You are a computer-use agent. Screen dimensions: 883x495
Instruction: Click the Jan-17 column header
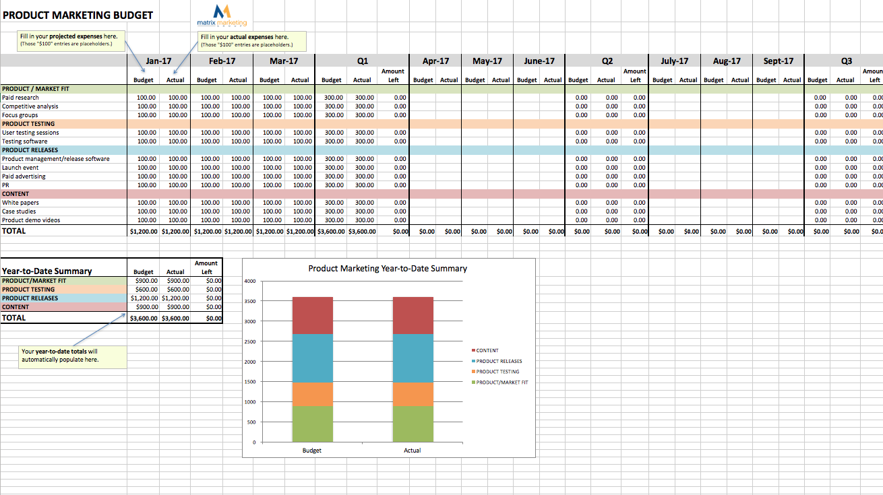(x=159, y=61)
